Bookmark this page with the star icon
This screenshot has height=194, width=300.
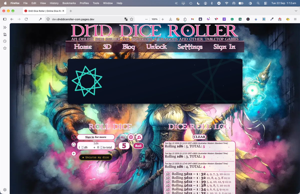132,19
